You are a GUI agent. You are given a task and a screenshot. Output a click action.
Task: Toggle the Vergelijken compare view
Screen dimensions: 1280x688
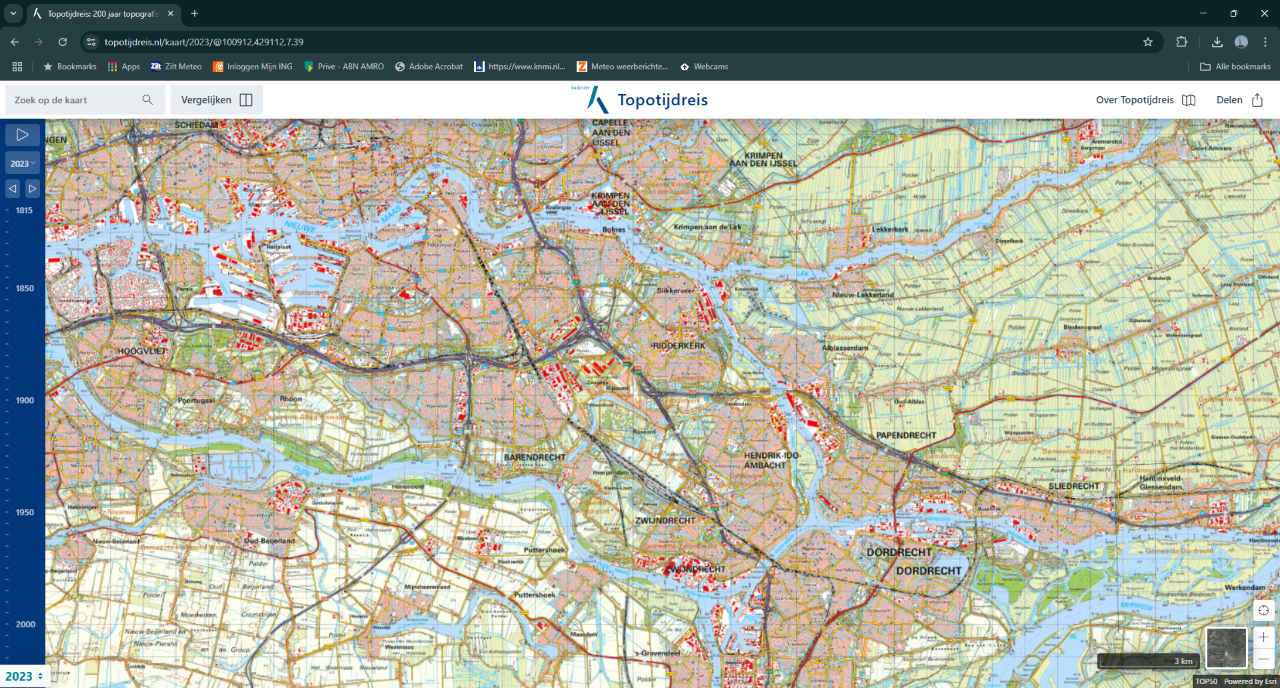pos(217,100)
